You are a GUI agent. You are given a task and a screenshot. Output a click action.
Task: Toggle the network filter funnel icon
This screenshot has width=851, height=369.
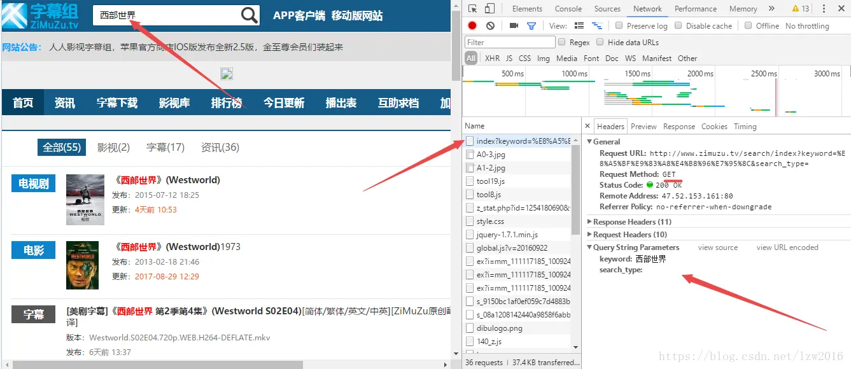point(531,25)
